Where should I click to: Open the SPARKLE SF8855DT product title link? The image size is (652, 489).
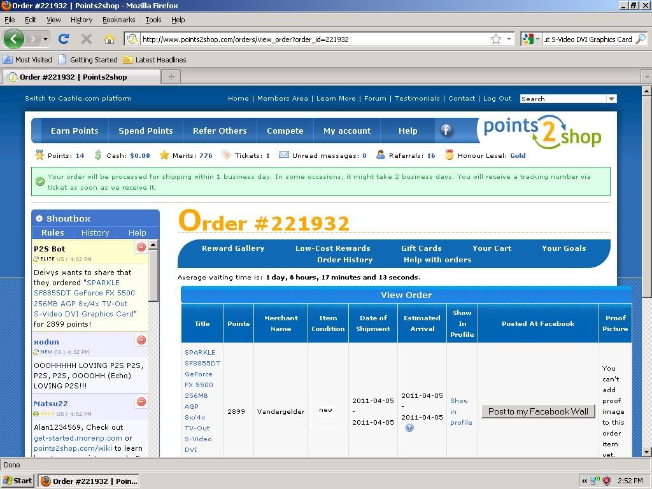pos(202,401)
